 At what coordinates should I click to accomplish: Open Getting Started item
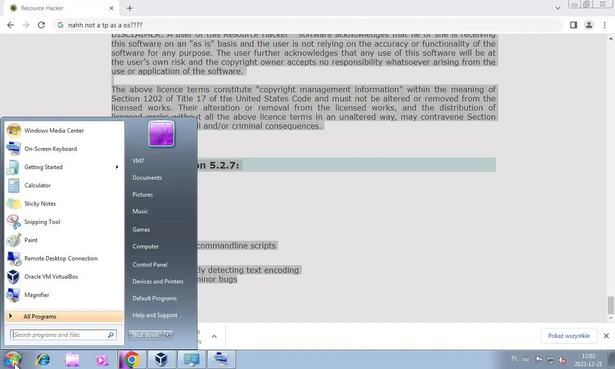(x=64, y=167)
